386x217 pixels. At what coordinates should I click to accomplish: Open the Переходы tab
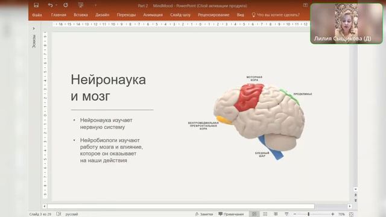click(x=126, y=15)
